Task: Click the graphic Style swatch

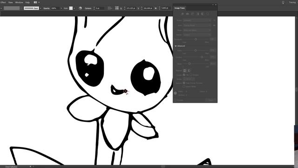Action: click(71, 8)
